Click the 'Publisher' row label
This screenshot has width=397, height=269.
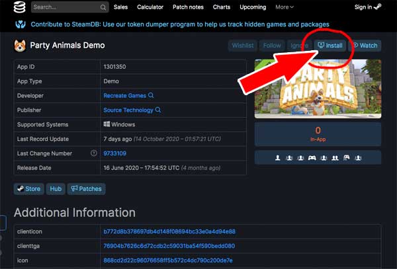pyautogui.click(x=29, y=110)
